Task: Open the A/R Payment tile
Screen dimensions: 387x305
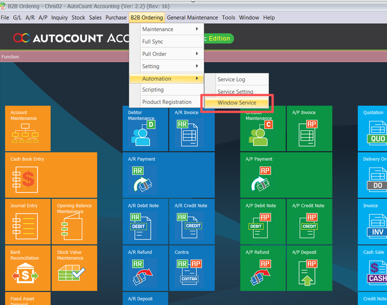Action: coord(168,175)
